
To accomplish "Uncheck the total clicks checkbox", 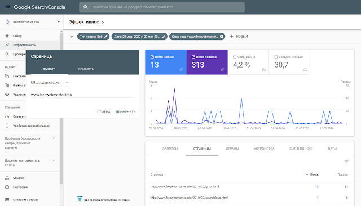I will pyautogui.click(x=152, y=57).
